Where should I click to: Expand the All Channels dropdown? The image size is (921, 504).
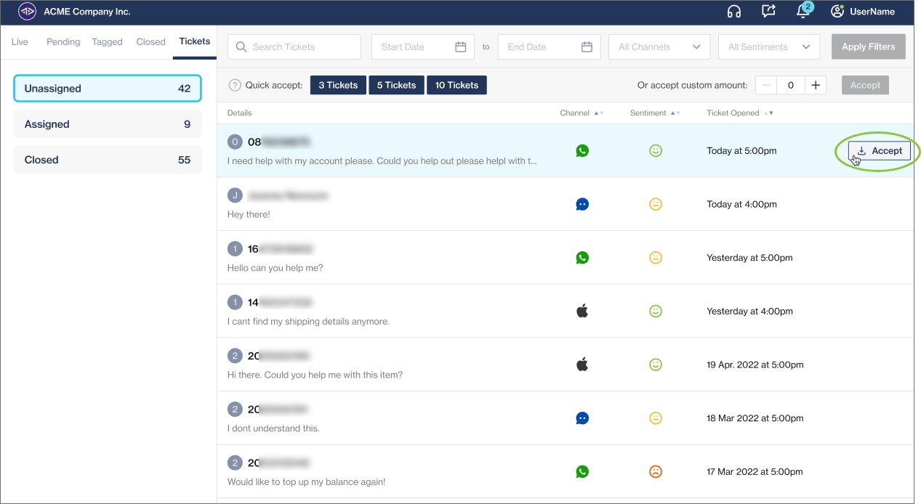click(x=659, y=47)
